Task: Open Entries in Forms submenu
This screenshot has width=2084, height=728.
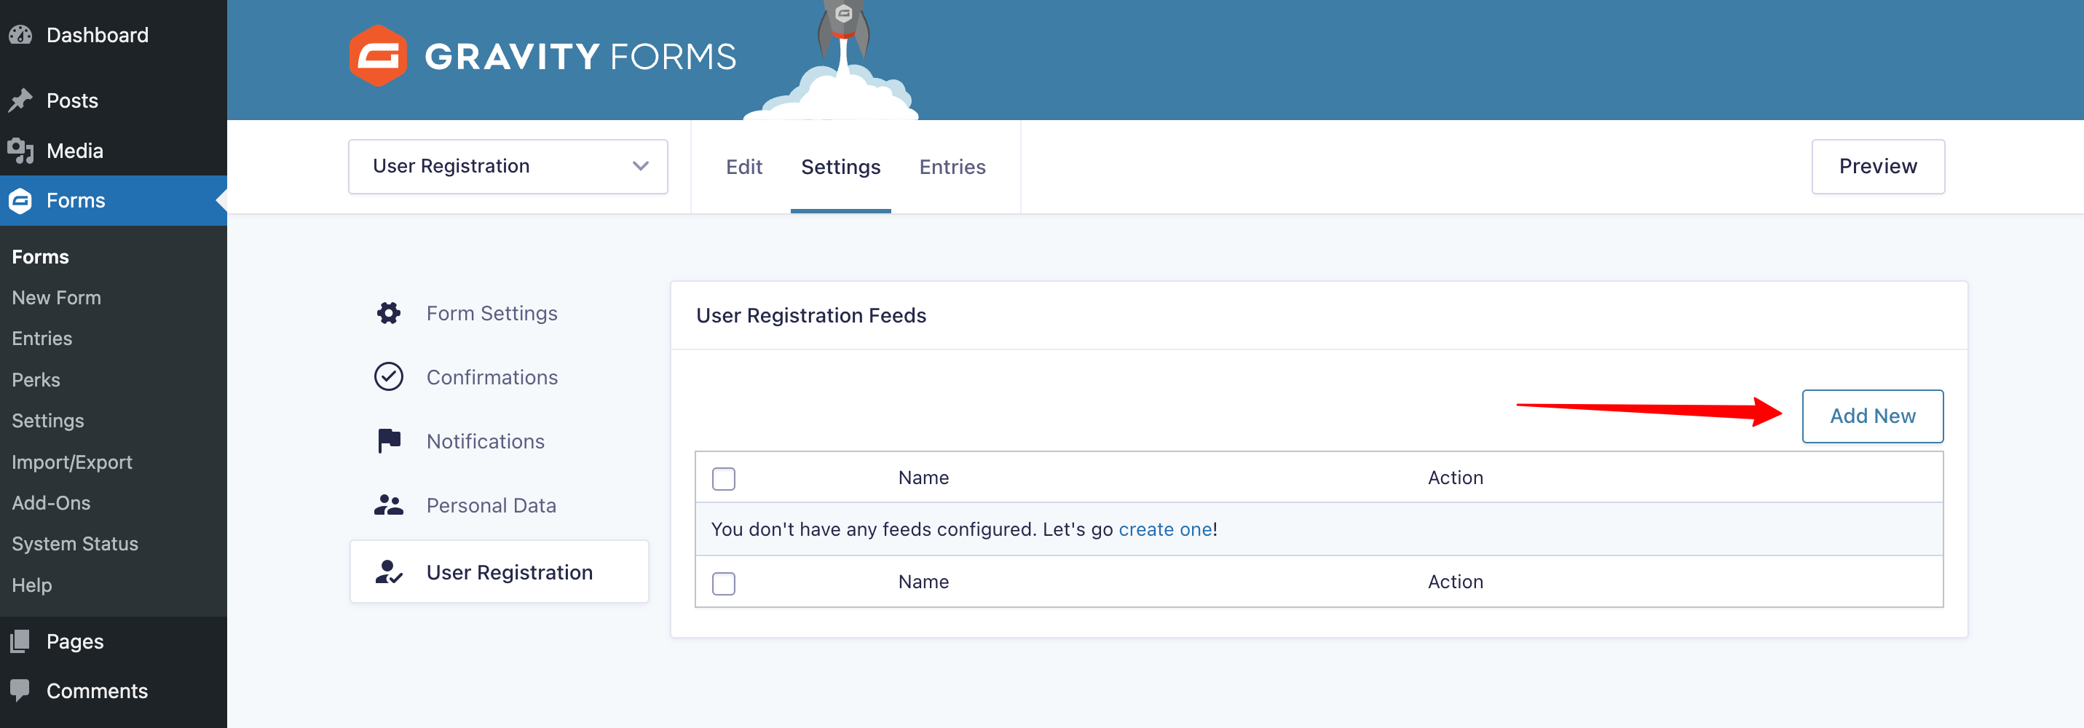Action: pyautogui.click(x=42, y=339)
